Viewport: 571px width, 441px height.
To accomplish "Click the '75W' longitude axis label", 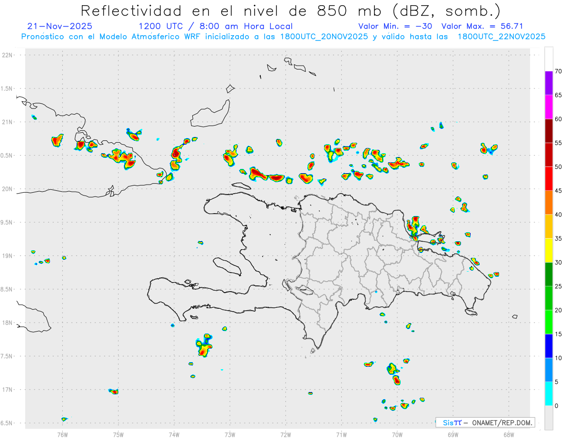I will tap(118, 434).
